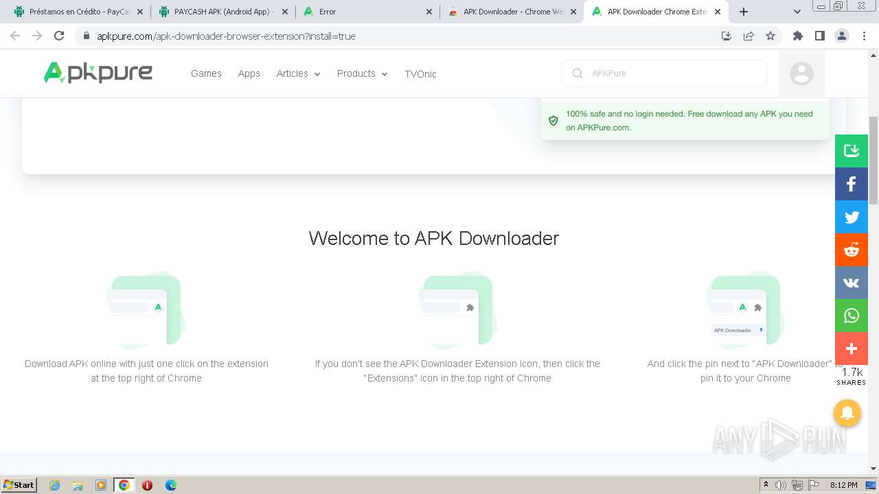
Task: Go back to previous page
Action: click(x=15, y=36)
